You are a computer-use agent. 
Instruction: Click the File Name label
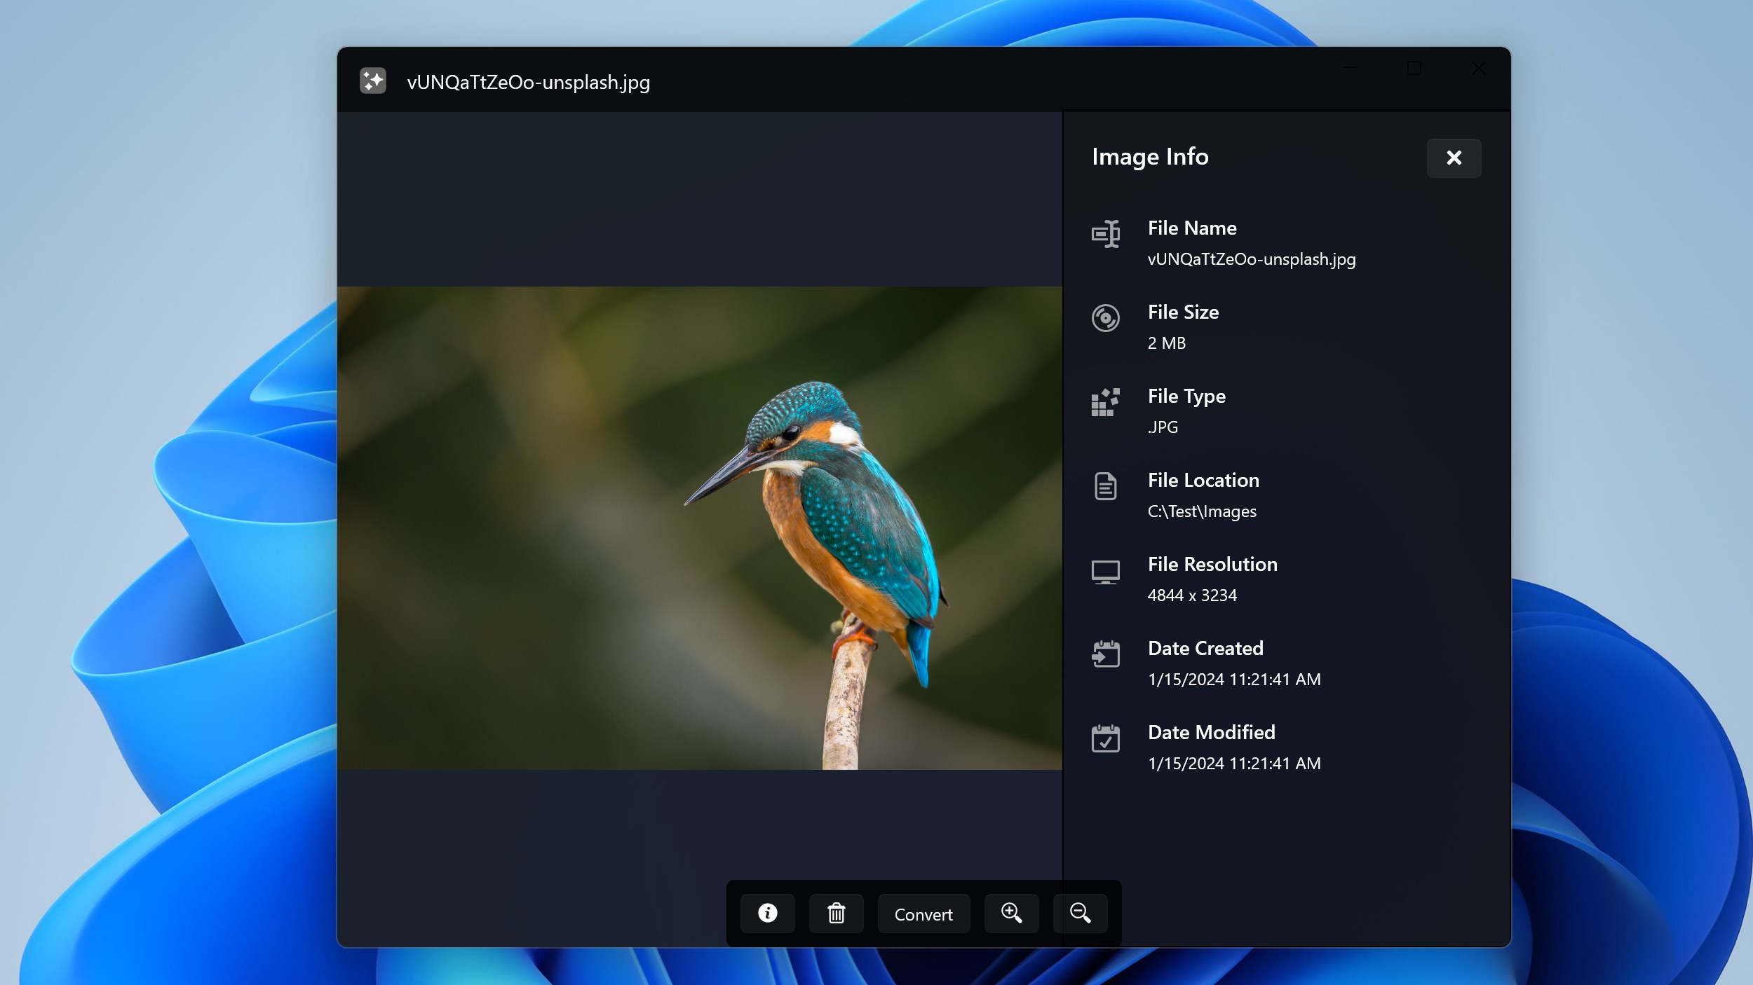point(1192,228)
